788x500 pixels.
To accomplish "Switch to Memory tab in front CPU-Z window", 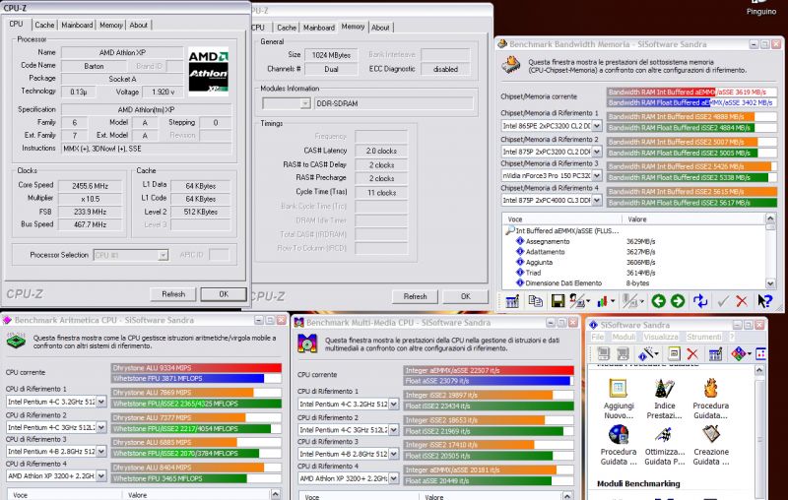I will pos(111,25).
